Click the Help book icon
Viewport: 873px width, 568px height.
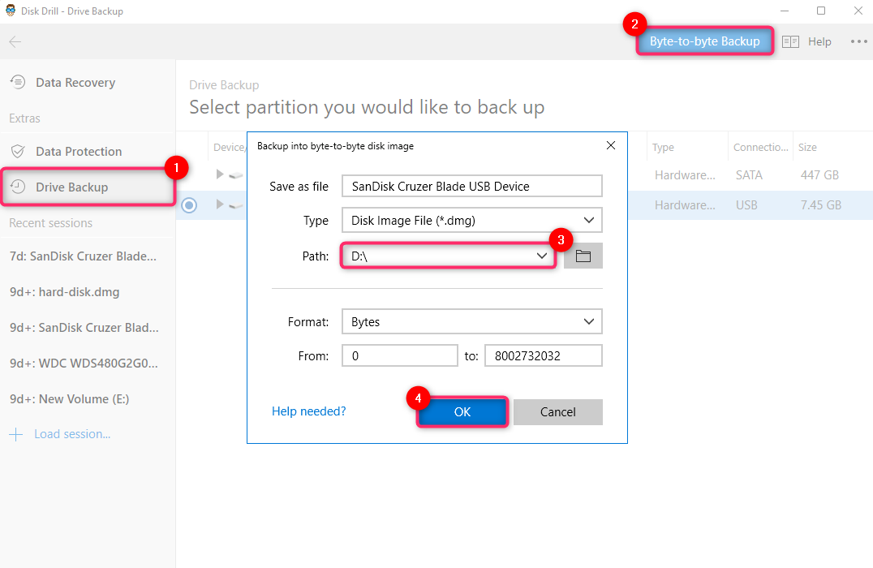(790, 41)
